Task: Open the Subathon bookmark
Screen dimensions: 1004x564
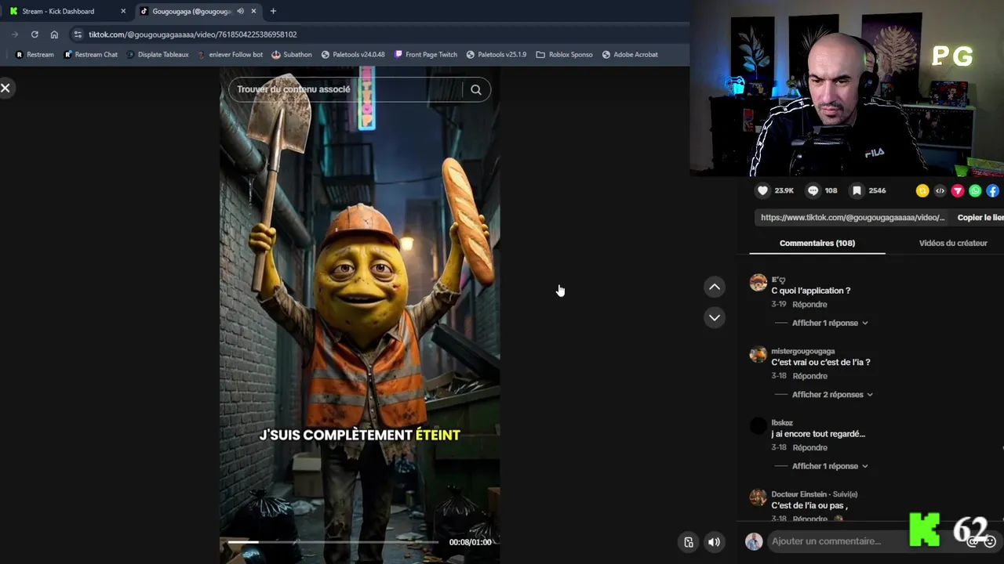Action: (x=291, y=55)
